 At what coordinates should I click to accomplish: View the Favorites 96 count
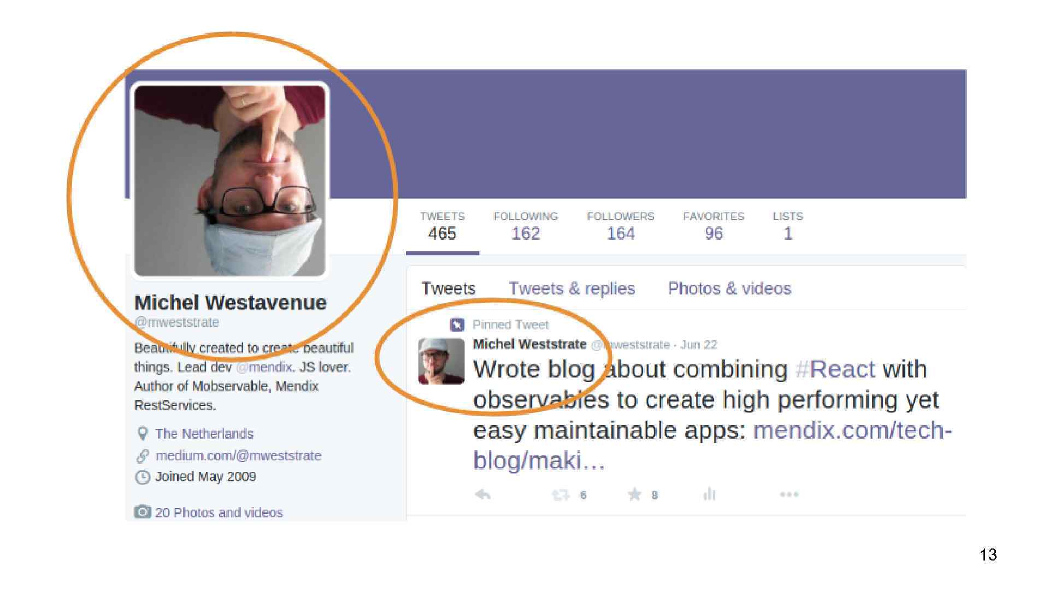click(714, 226)
